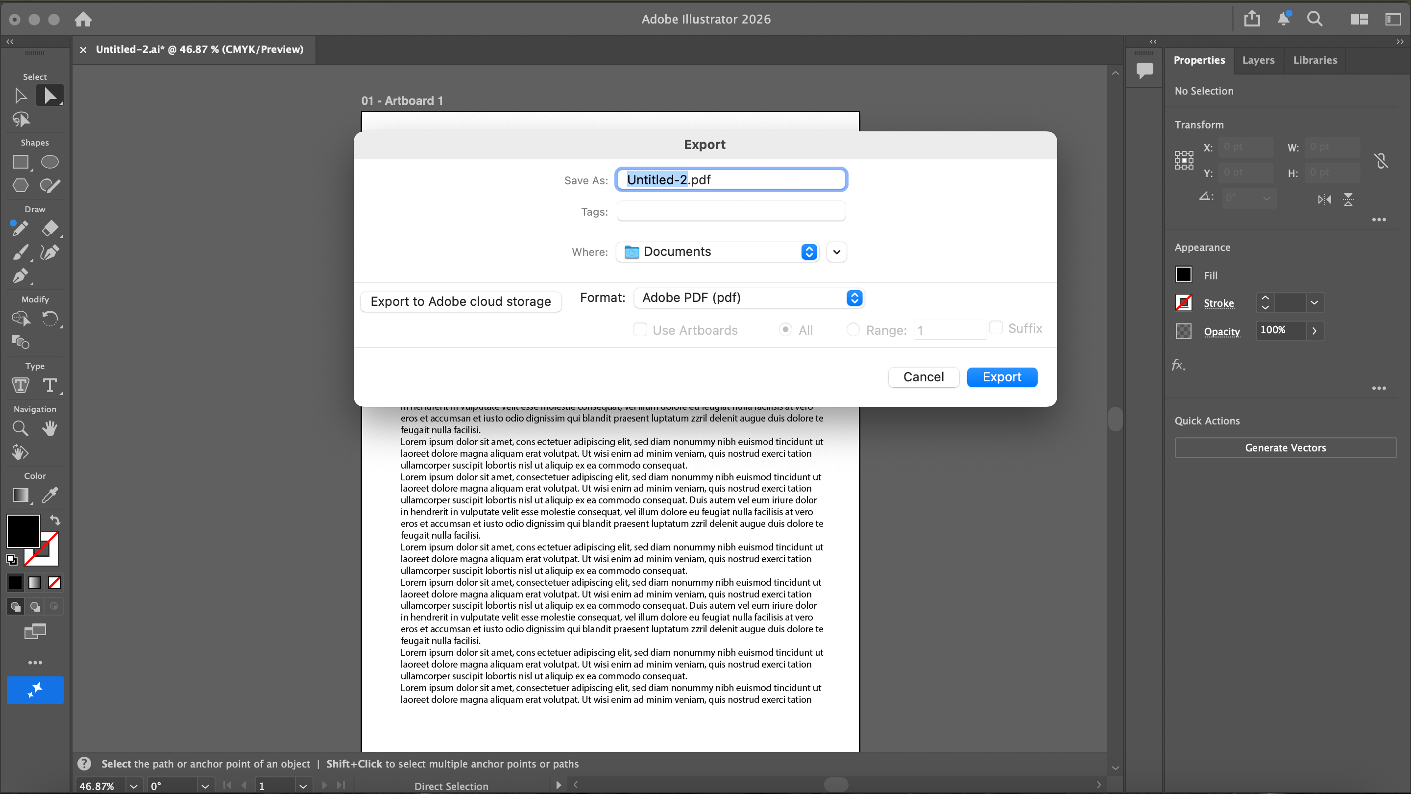The height and width of the screenshot is (794, 1411).
Task: Select the Selection tool arrow
Action: coord(20,96)
